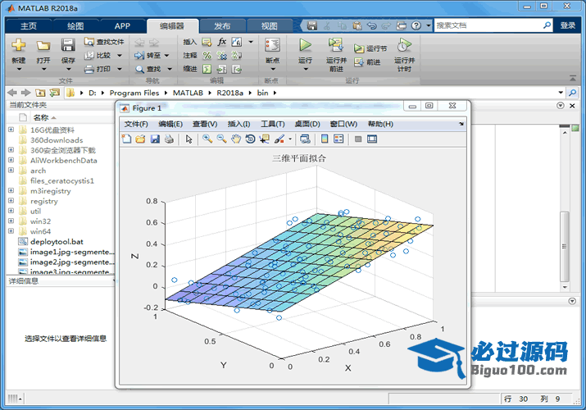Save the script using 保存 icon
This screenshot has width=586, height=410.
click(x=68, y=45)
